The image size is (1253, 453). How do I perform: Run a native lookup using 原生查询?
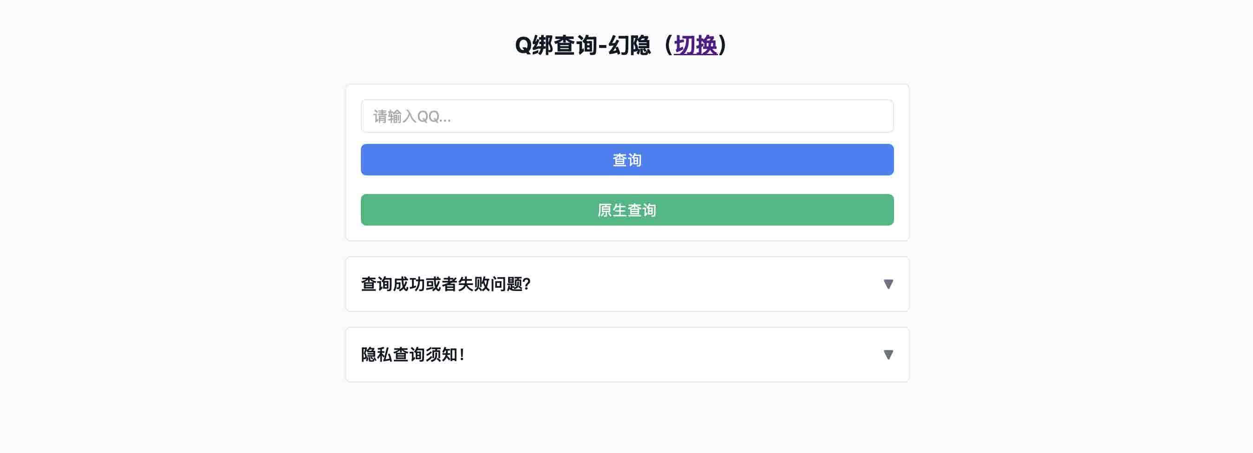[626, 210]
